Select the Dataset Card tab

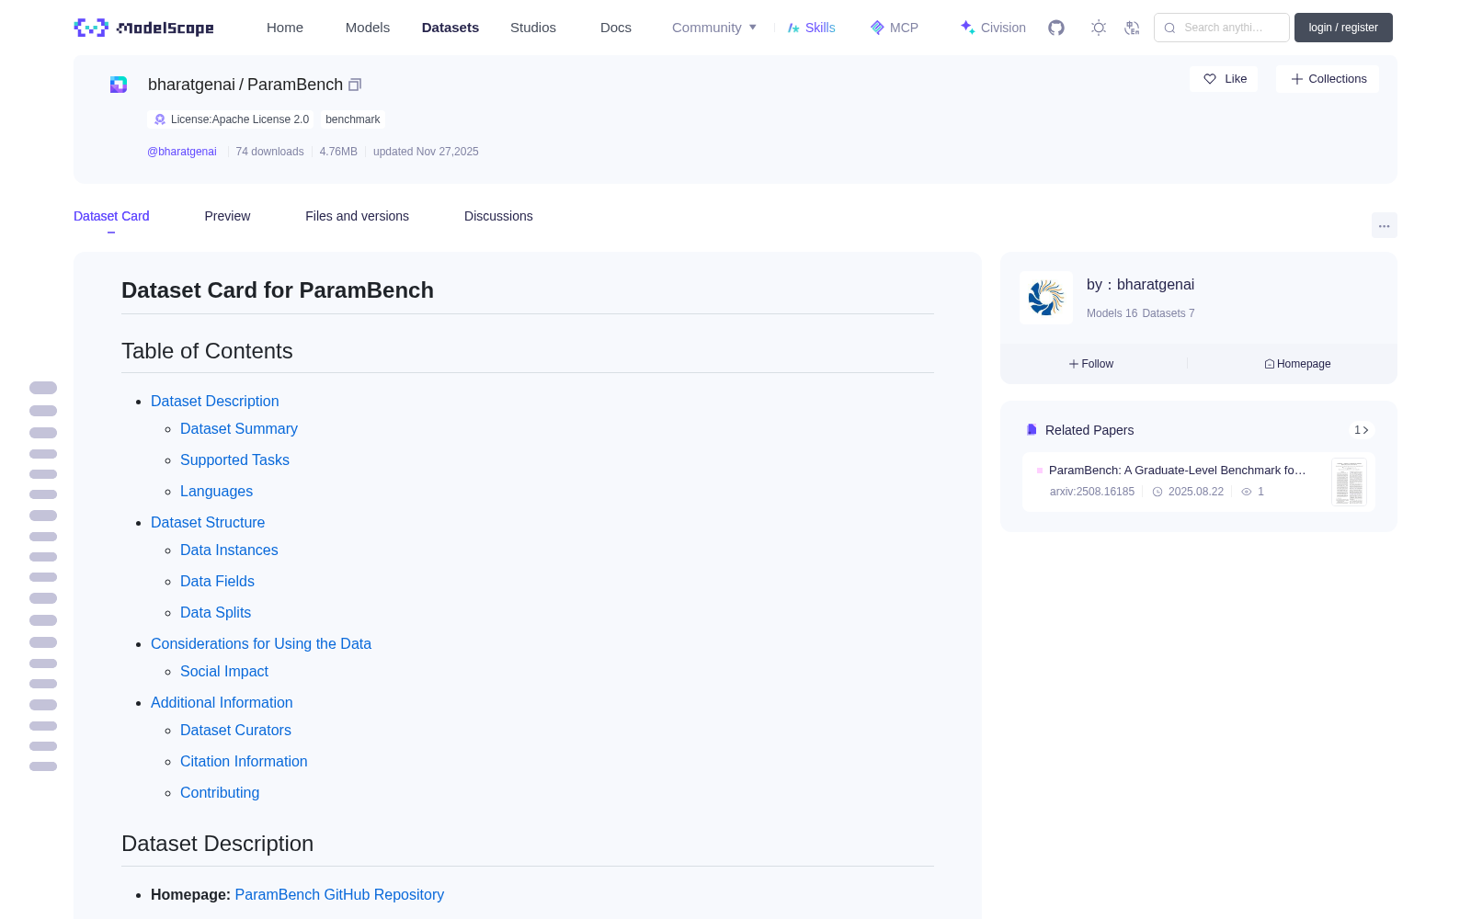tap(111, 216)
